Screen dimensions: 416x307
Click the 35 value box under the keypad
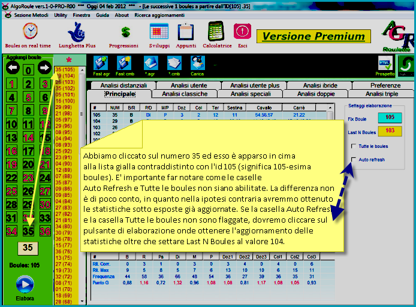click(28, 248)
